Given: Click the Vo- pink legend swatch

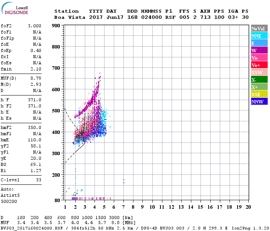Looking at the screenshot, I should point(259,58).
